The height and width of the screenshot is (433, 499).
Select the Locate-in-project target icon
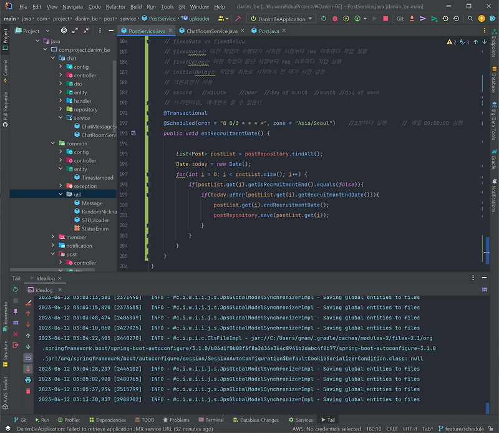[x=64, y=31]
